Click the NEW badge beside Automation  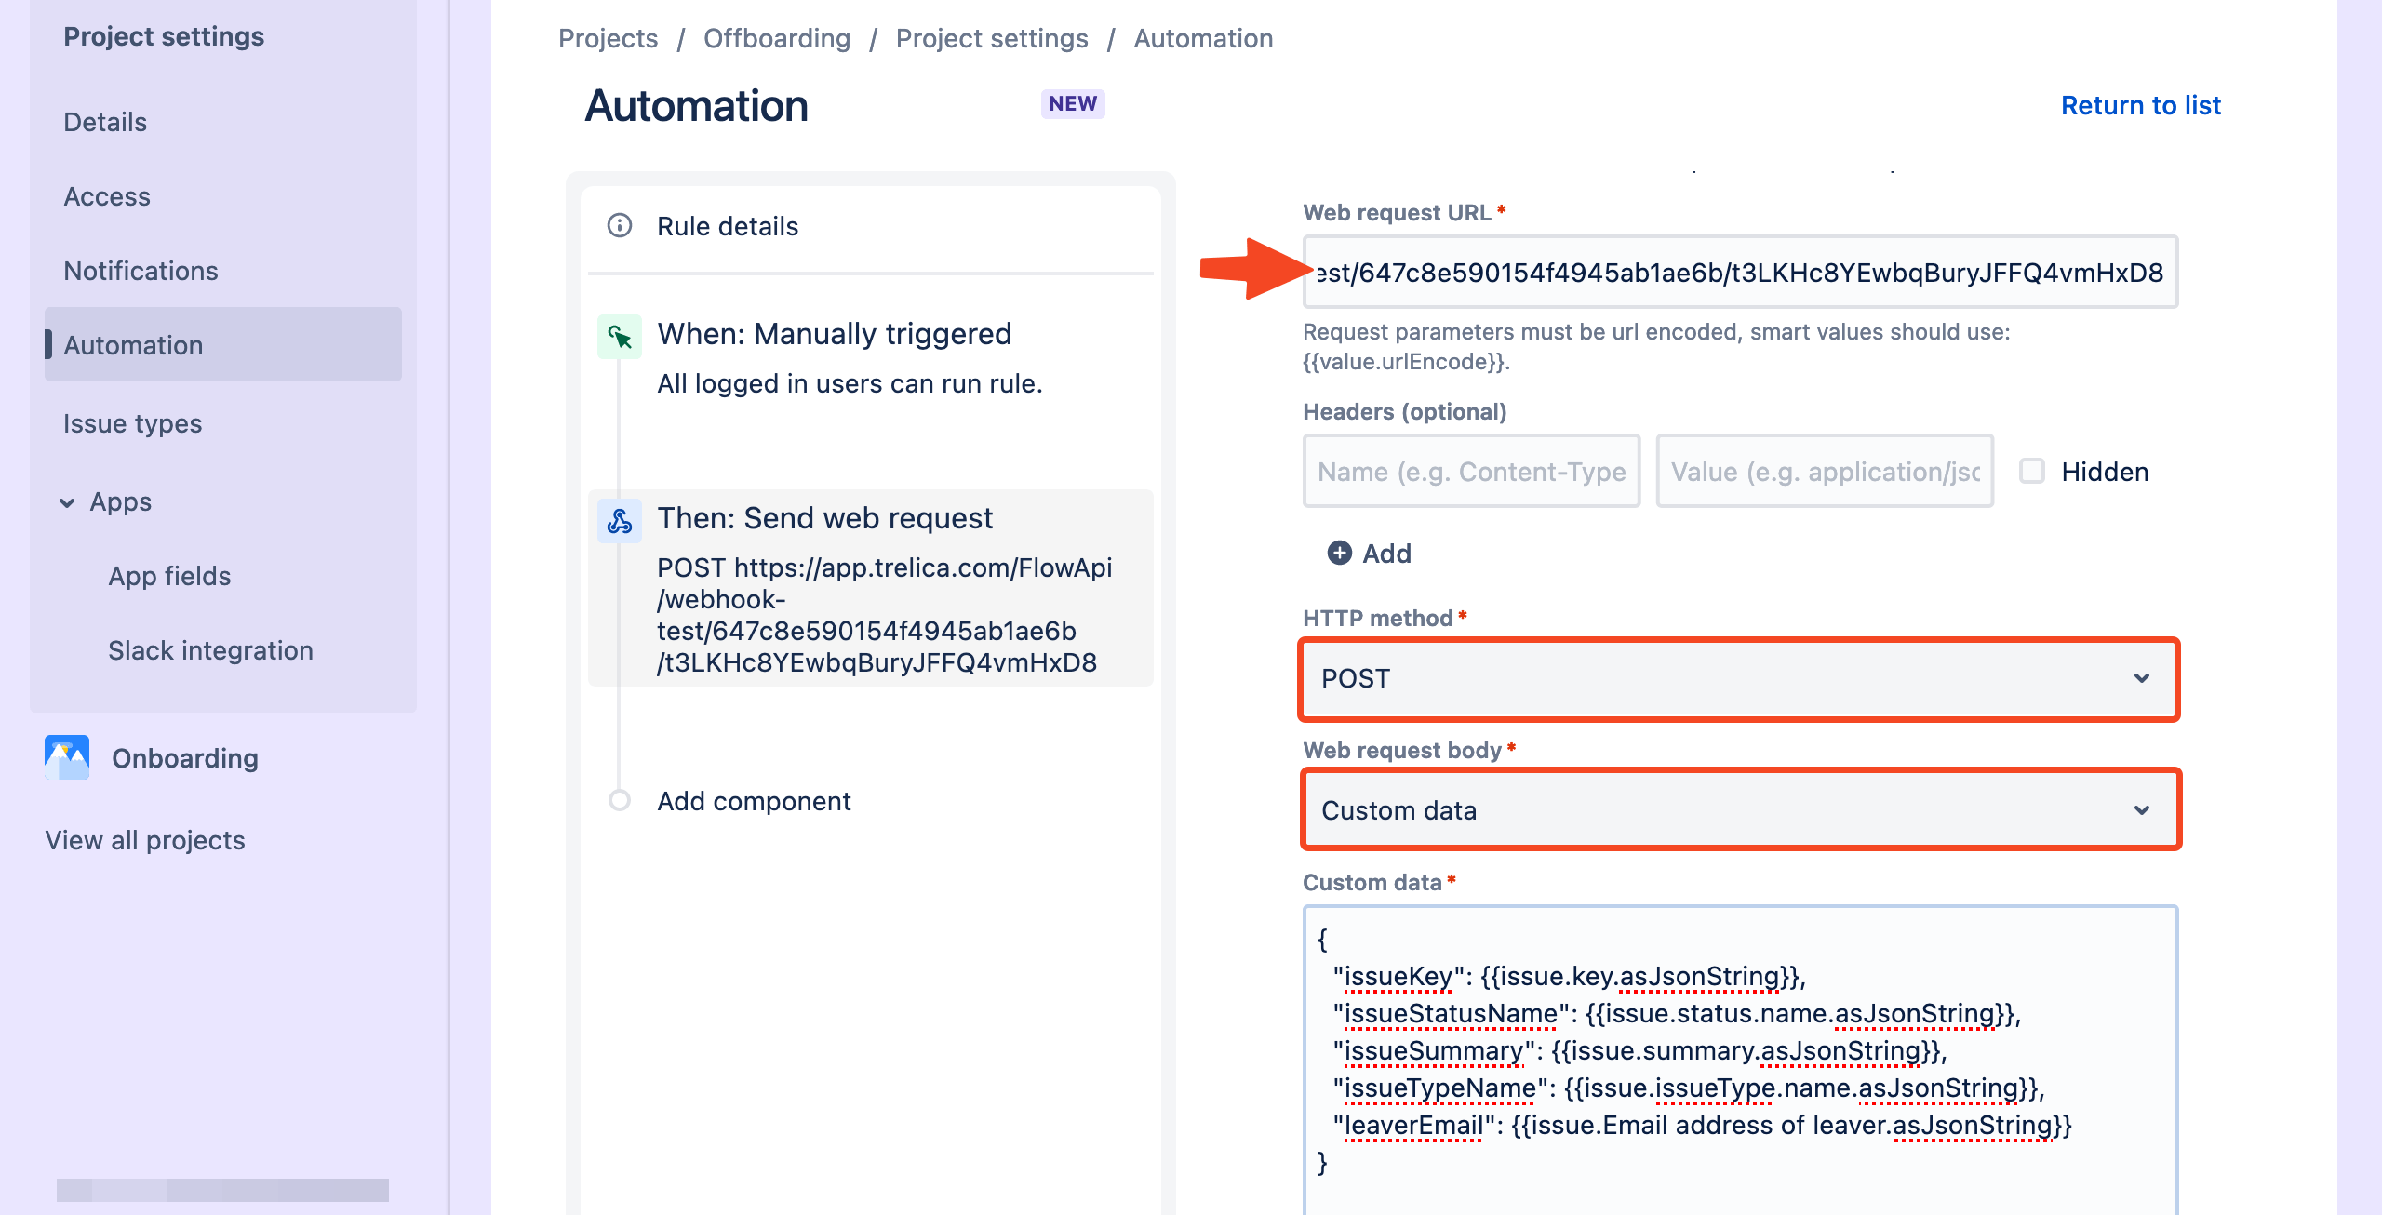tap(1073, 103)
